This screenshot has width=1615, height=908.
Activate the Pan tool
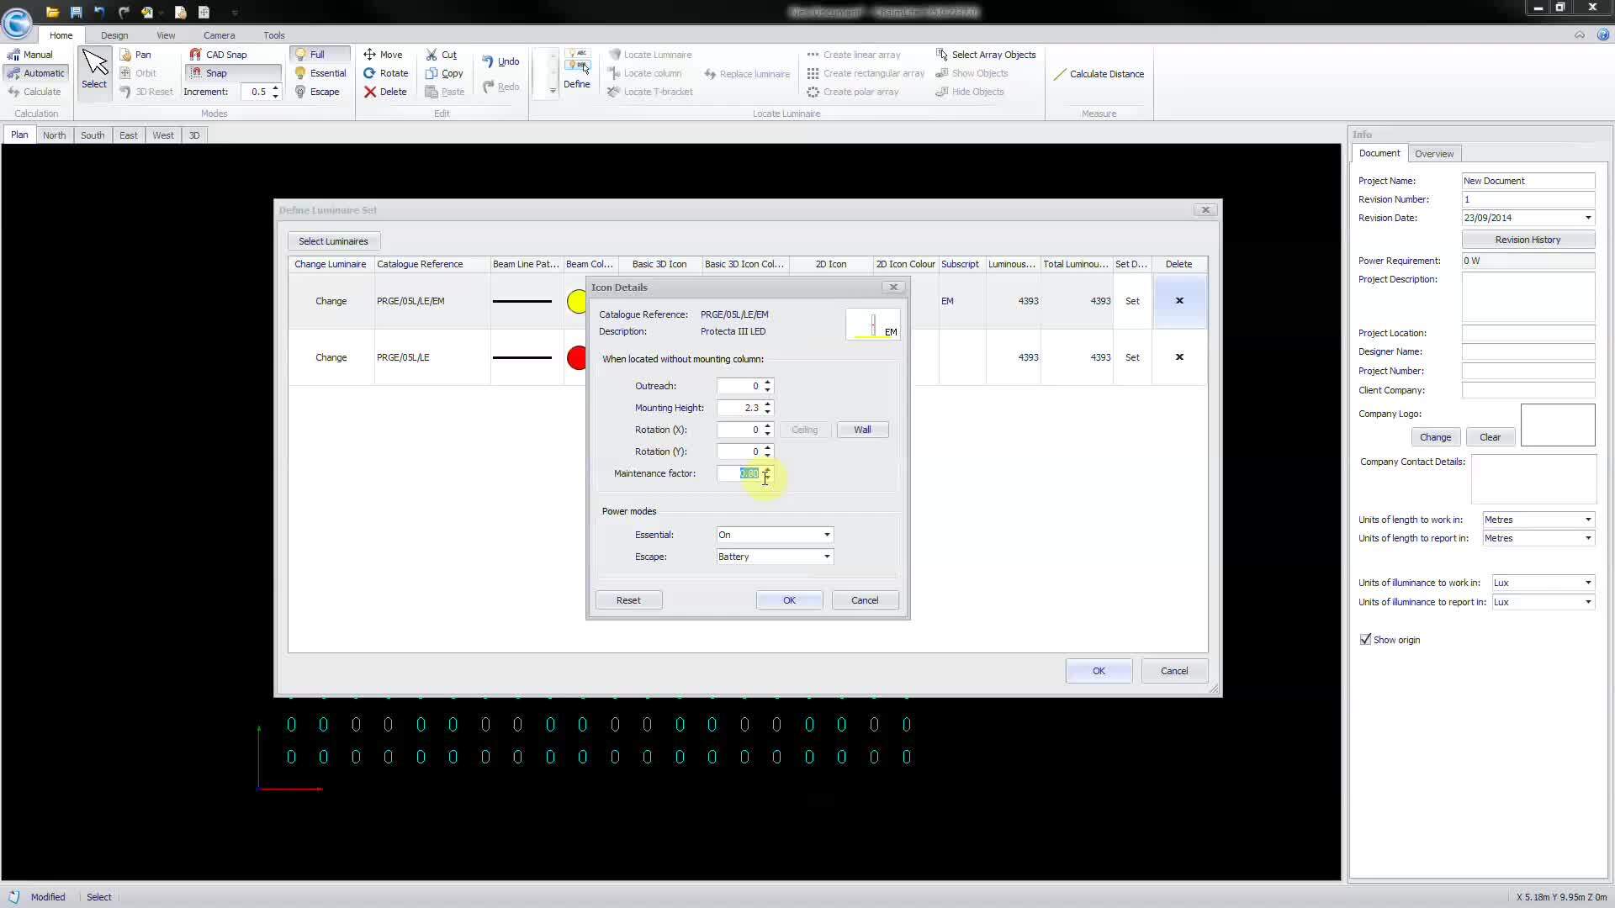(x=135, y=55)
